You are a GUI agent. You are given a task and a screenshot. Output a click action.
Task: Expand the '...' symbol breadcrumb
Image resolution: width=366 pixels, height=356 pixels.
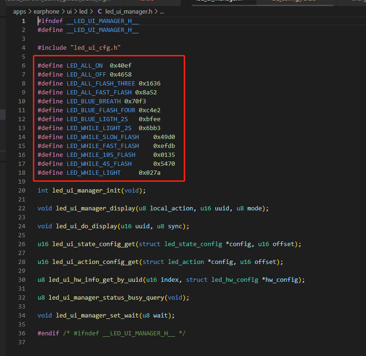162,12
